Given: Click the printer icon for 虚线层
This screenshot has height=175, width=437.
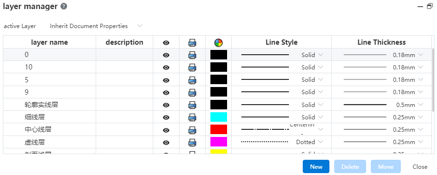Looking at the screenshot, I should pos(192,143).
